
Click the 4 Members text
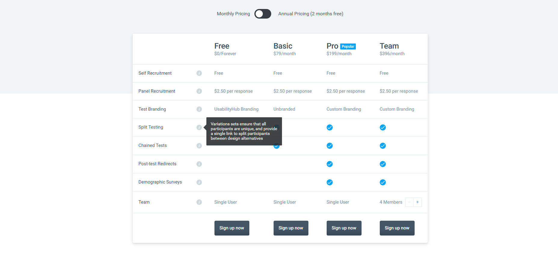click(x=391, y=202)
